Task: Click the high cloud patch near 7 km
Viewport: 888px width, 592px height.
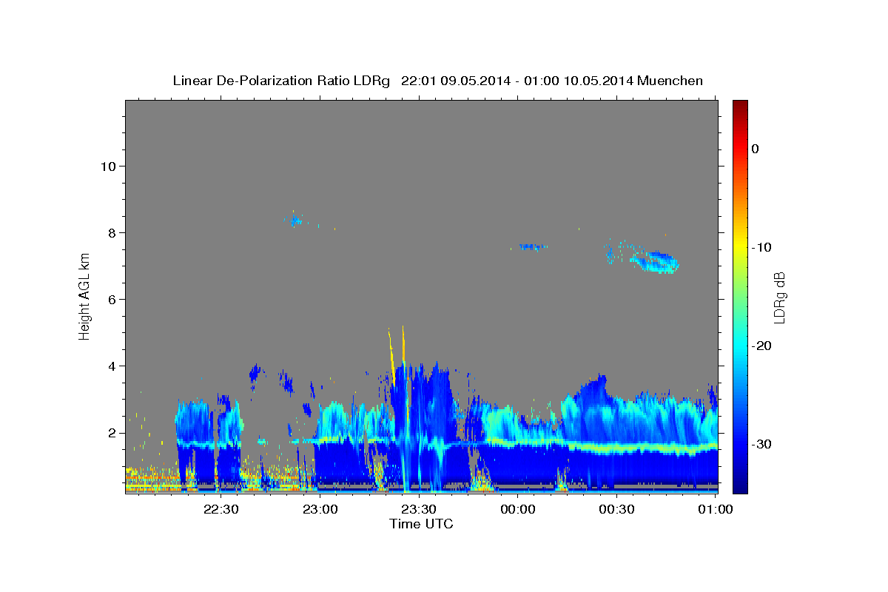Action: tap(655, 261)
